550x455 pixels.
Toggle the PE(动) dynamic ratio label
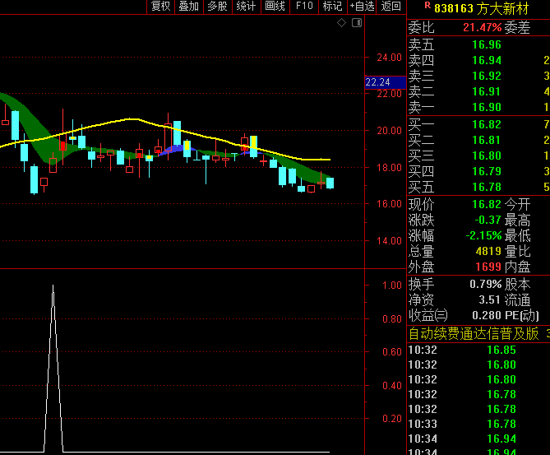tap(523, 315)
